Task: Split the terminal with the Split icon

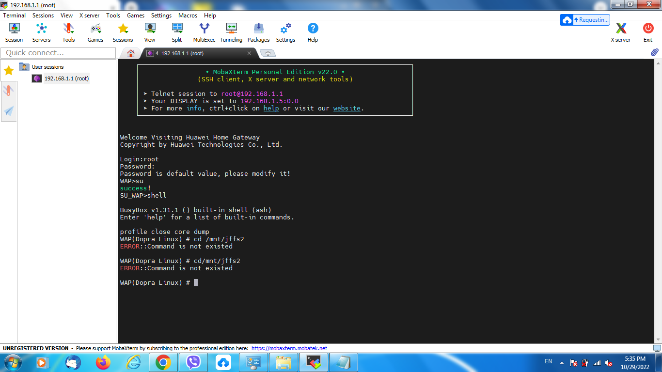Action: pyautogui.click(x=177, y=32)
